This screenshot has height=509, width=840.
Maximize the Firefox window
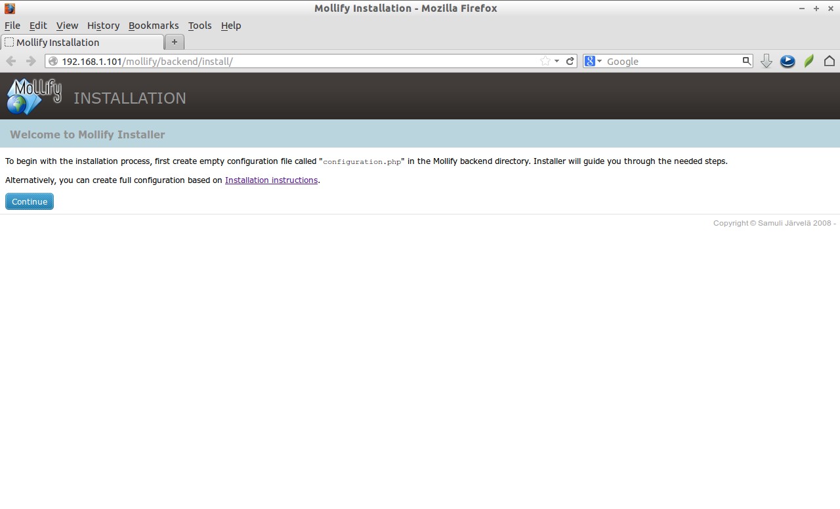tap(816, 9)
